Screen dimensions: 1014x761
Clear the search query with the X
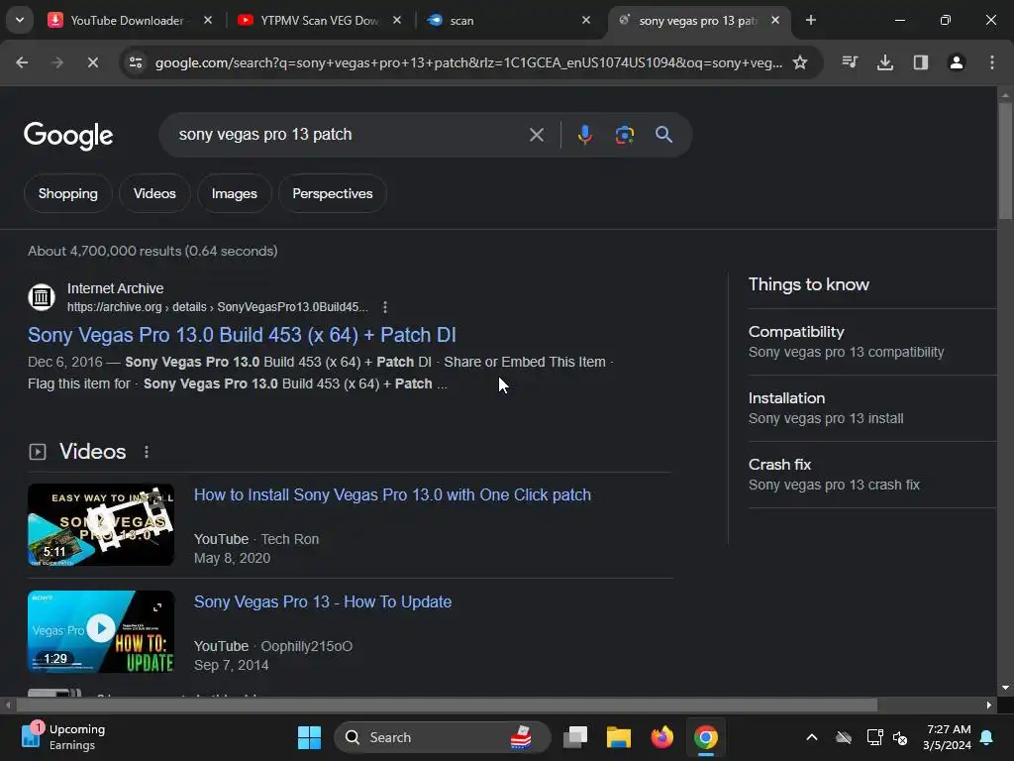[536, 135]
